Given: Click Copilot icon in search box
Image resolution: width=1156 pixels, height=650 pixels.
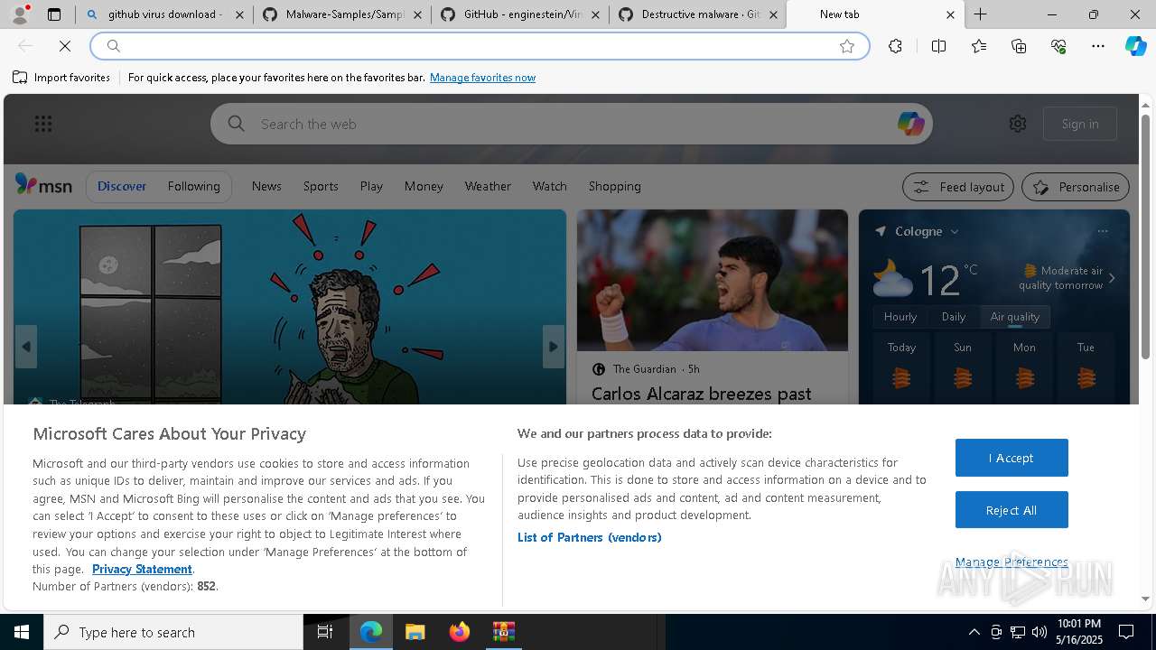Looking at the screenshot, I should click(910, 124).
